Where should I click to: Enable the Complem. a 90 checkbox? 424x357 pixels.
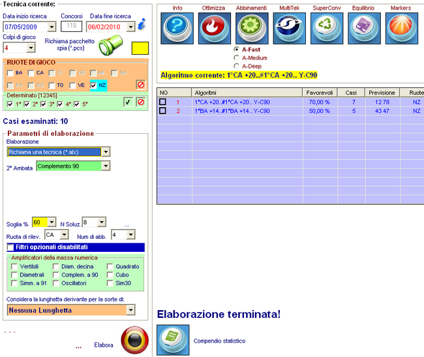[55, 275]
